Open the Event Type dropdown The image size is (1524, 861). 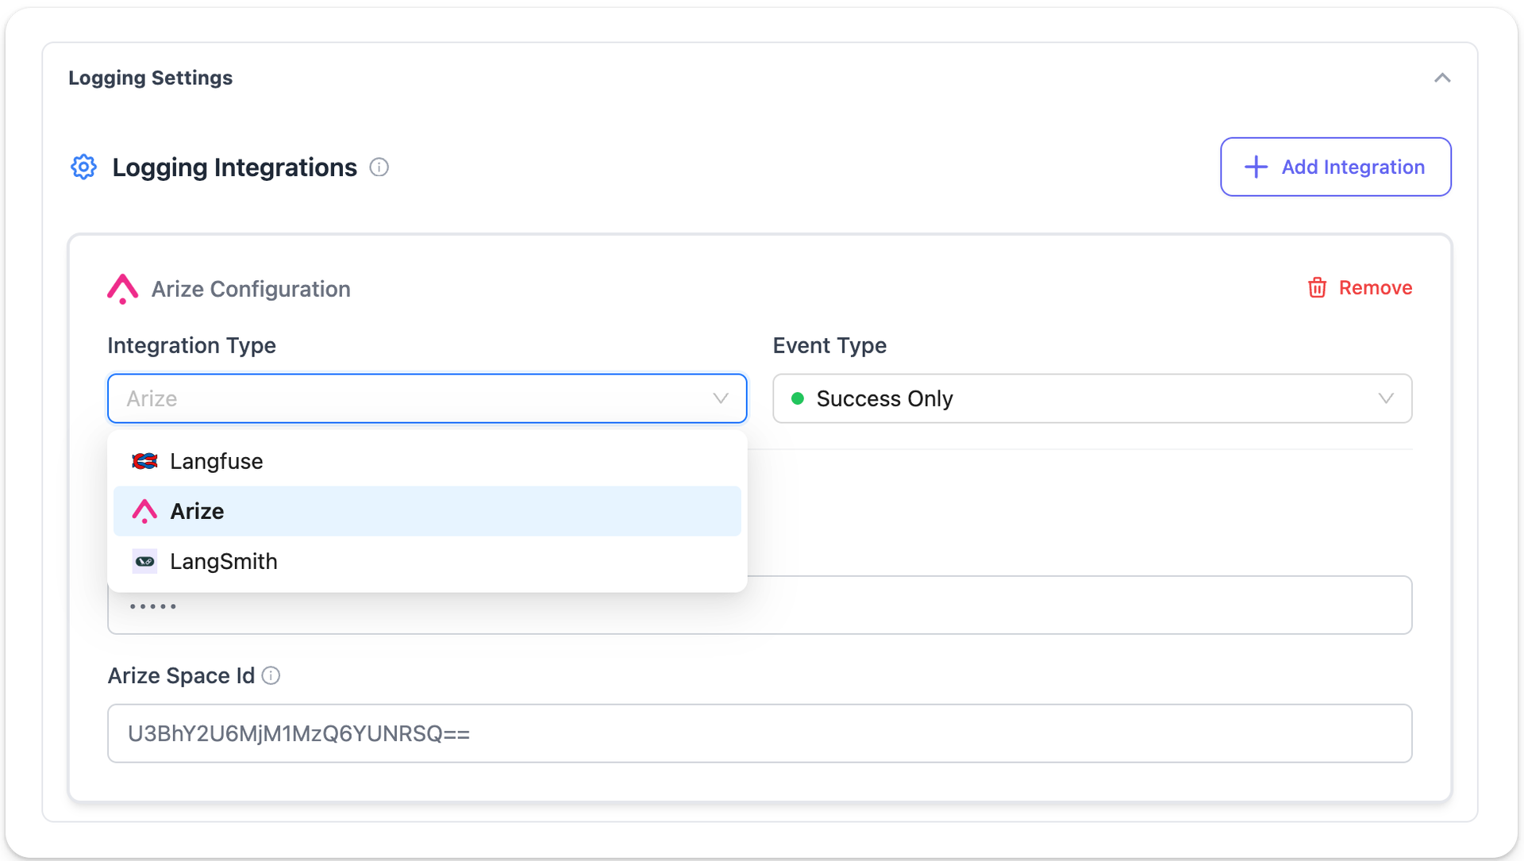click(1386, 398)
